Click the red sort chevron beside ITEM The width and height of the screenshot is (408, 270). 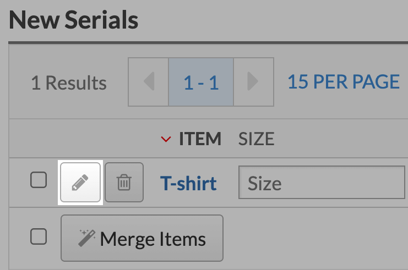point(166,139)
